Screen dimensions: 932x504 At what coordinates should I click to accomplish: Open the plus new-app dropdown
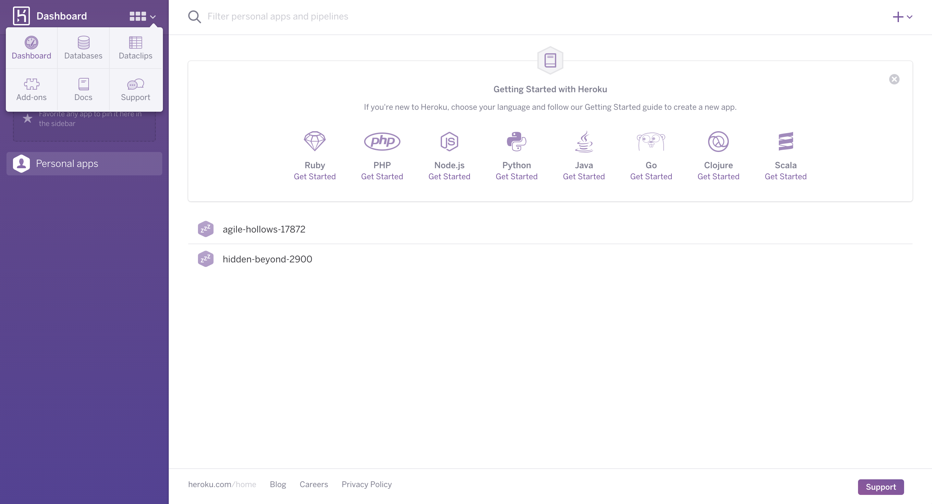point(902,17)
